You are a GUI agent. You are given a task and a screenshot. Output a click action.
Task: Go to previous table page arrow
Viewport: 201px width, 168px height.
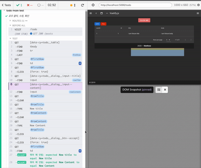[185, 40]
